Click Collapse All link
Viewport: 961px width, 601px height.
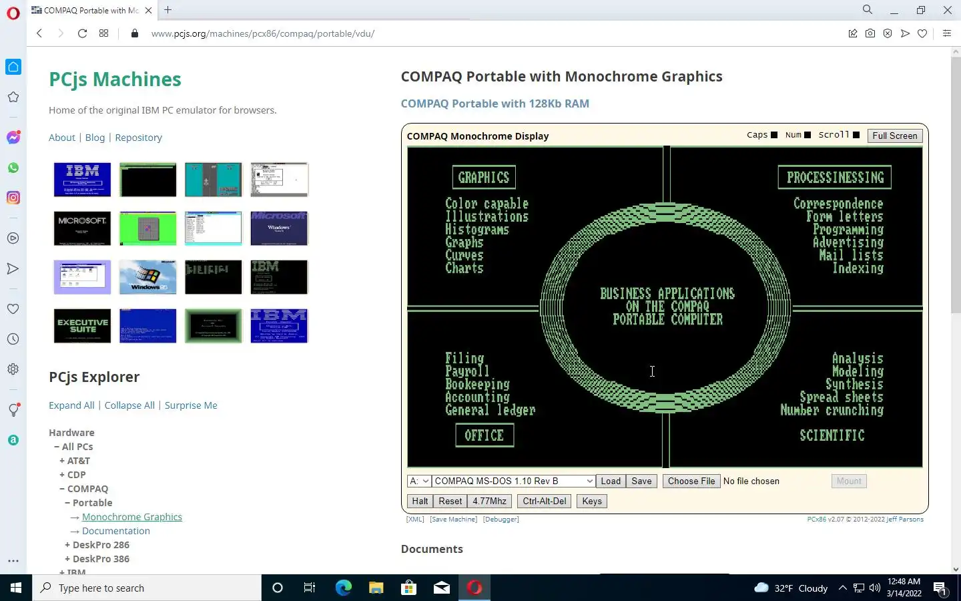pyautogui.click(x=129, y=405)
